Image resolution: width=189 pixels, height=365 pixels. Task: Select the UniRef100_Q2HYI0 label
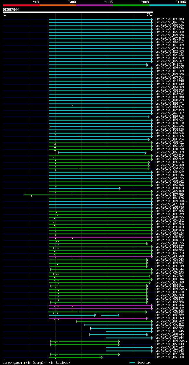[x=170, y=58]
